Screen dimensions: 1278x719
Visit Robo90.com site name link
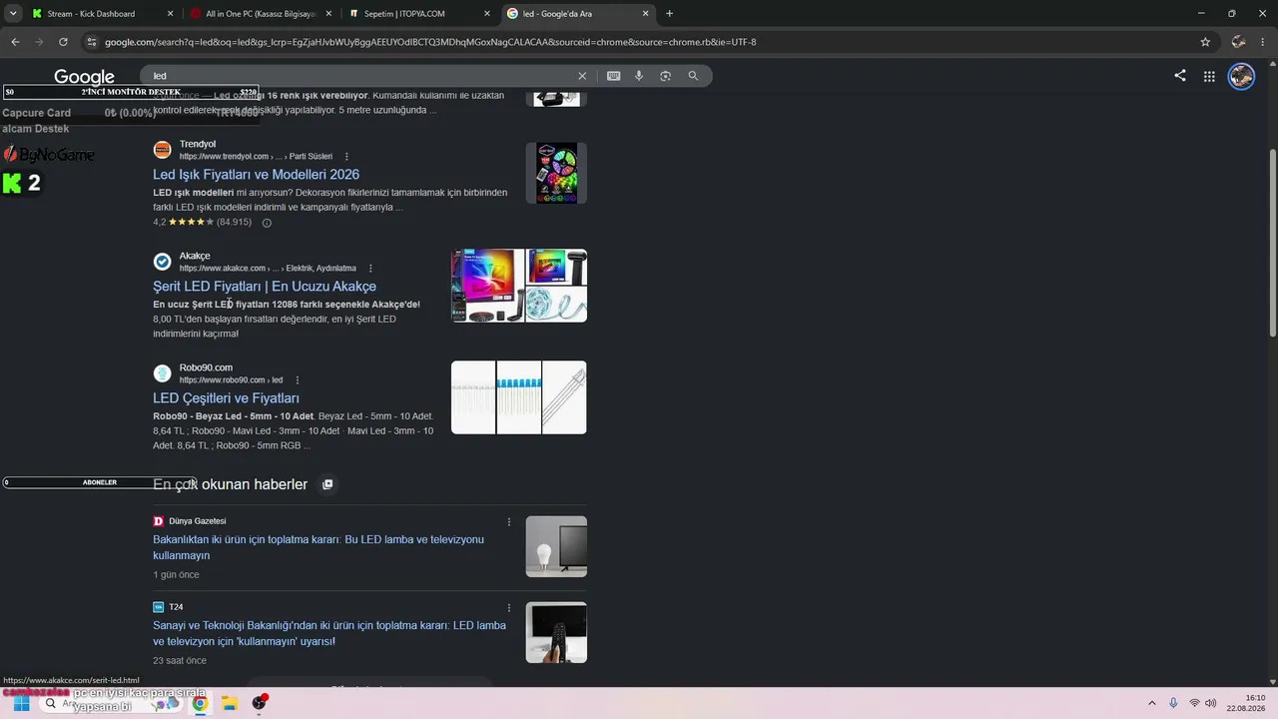206,367
